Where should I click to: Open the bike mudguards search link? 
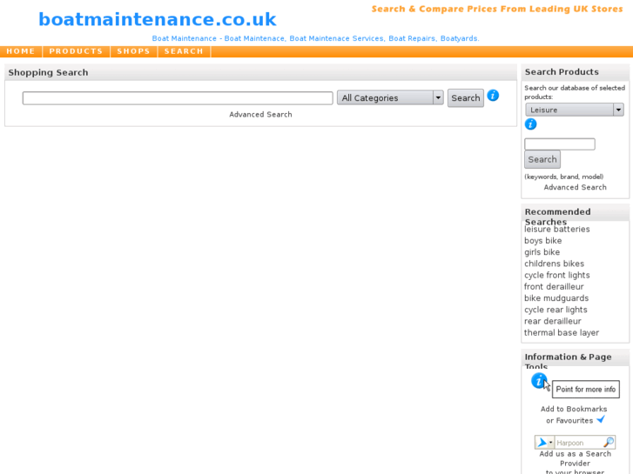[556, 298]
